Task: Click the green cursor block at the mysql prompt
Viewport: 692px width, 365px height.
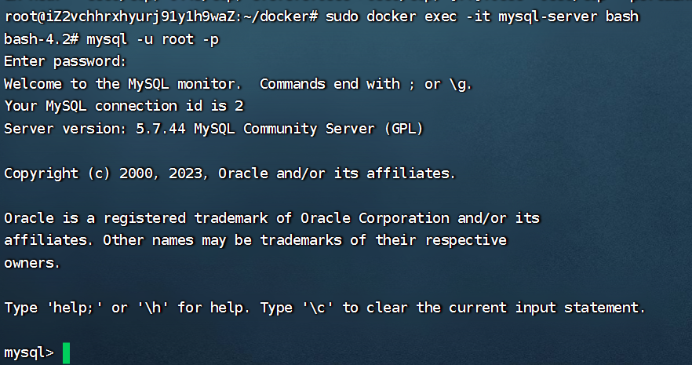Action: pos(66,352)
